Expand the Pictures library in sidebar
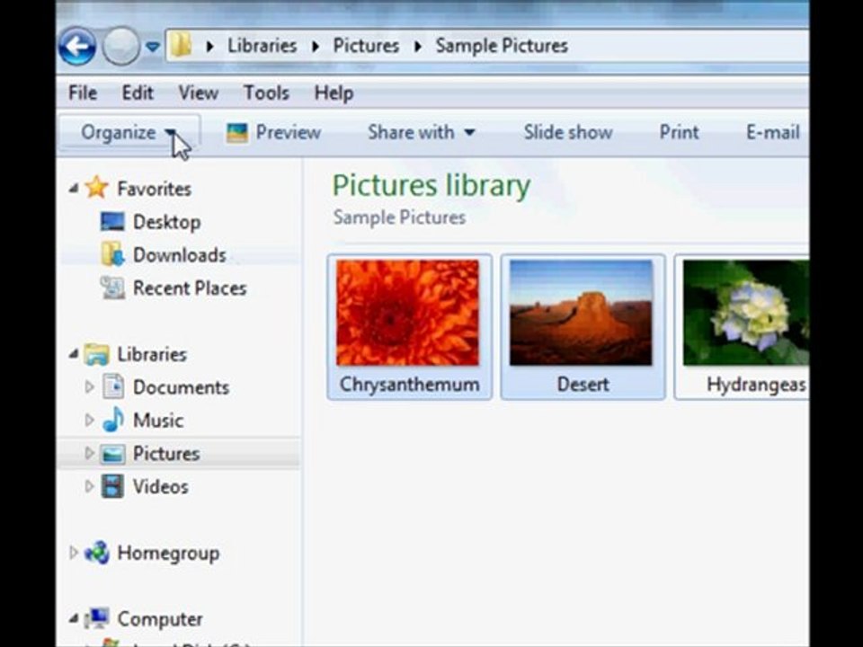 (89, 453)
